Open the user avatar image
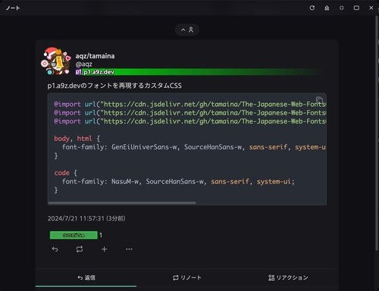This screenshot has height=291, width=379. point(57,61)
